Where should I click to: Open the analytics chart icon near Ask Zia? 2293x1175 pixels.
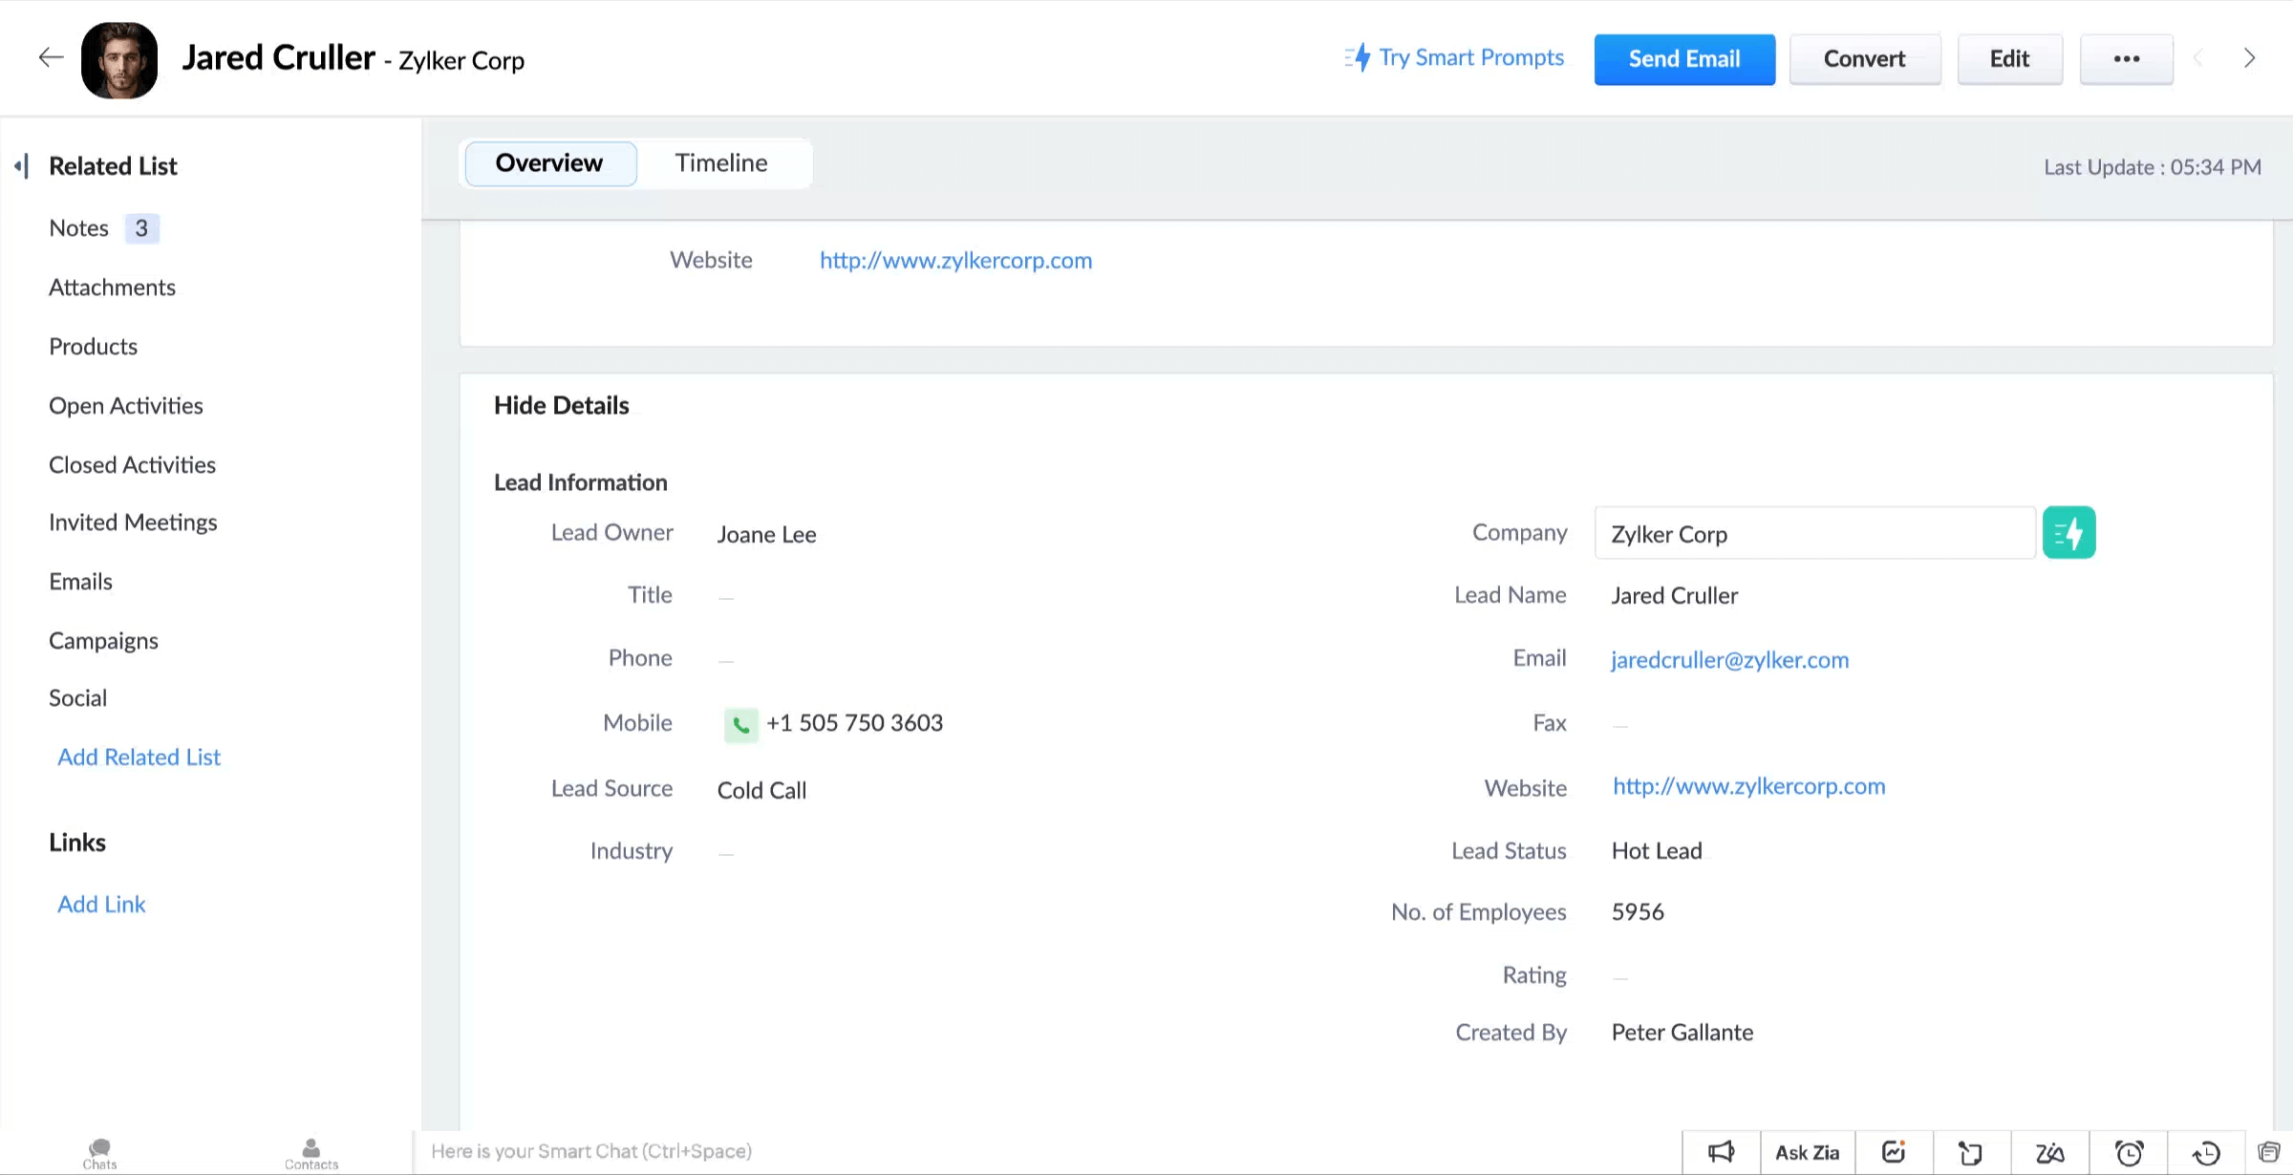pyautogui.click(x=1894, y=1151)
